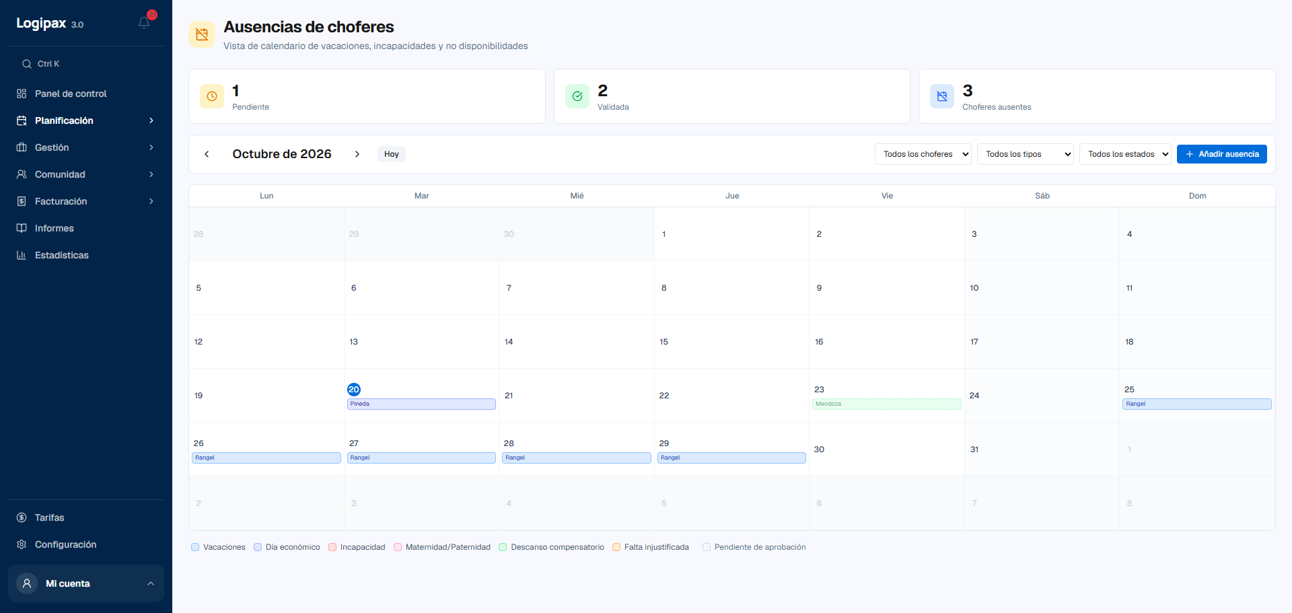
Task: Click the Configuración gear icon
Action: click(22, 544)
